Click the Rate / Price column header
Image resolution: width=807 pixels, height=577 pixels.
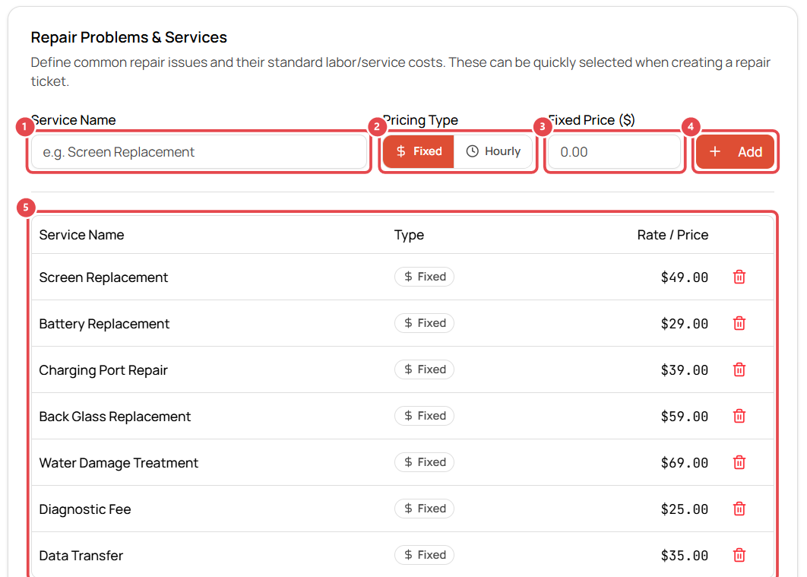click(672, 235)
